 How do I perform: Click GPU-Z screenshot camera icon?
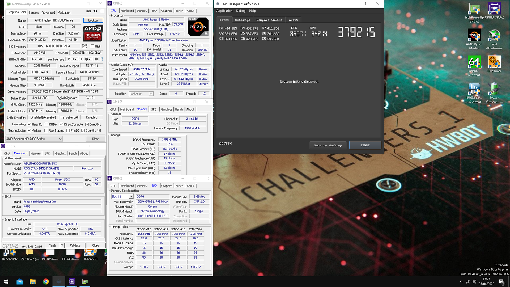click(x=88, y=11)
